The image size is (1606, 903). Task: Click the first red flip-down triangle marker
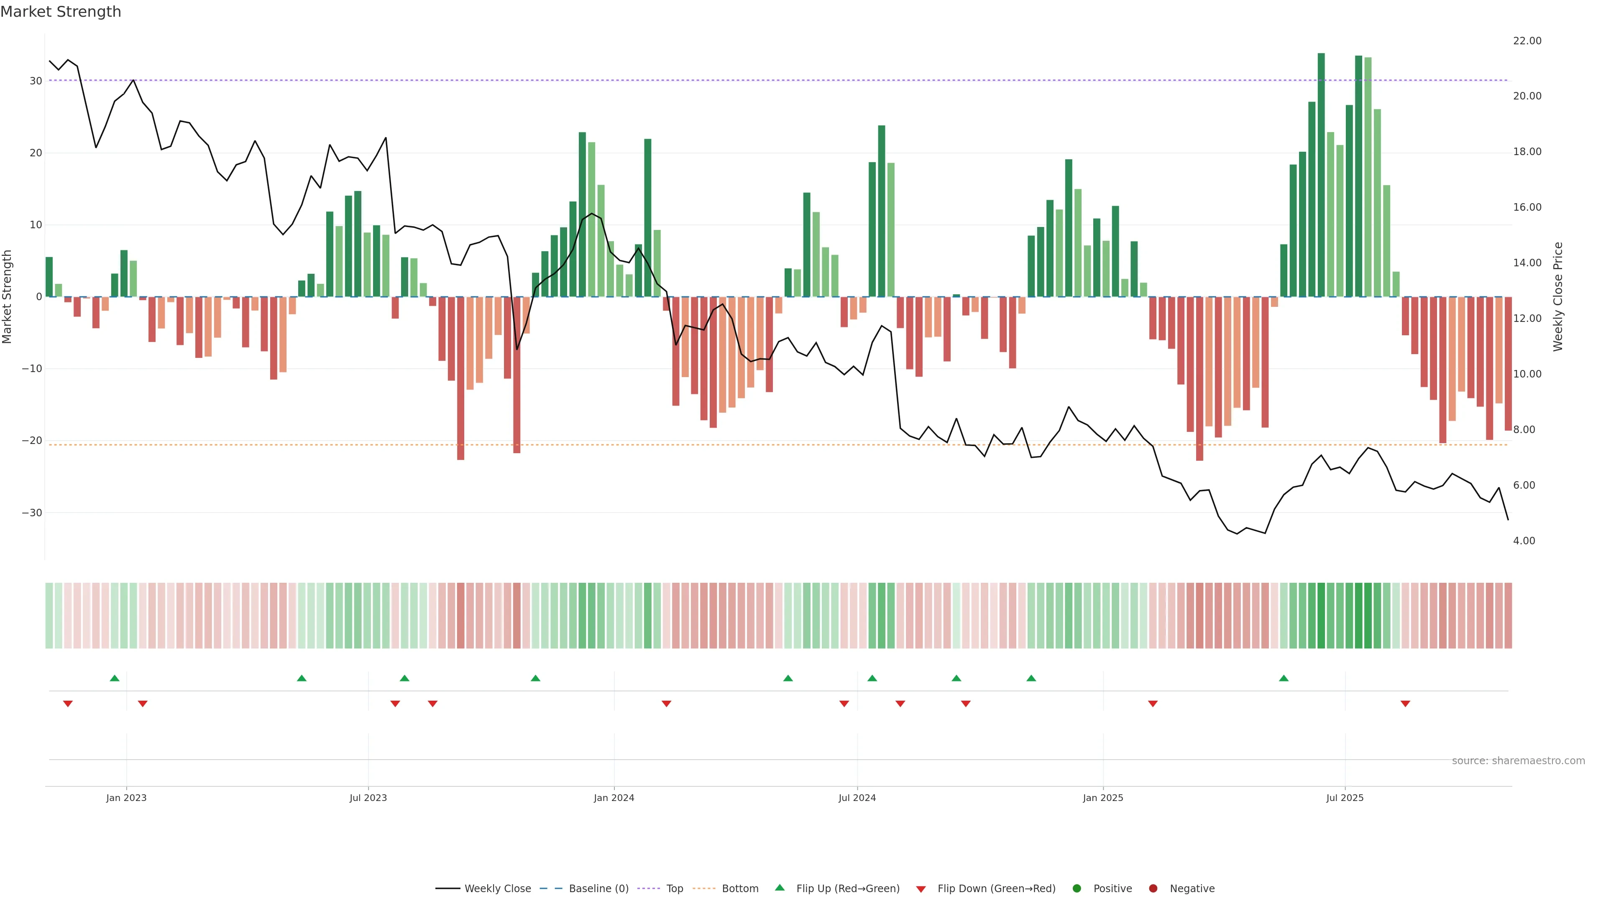coord(68,704)
